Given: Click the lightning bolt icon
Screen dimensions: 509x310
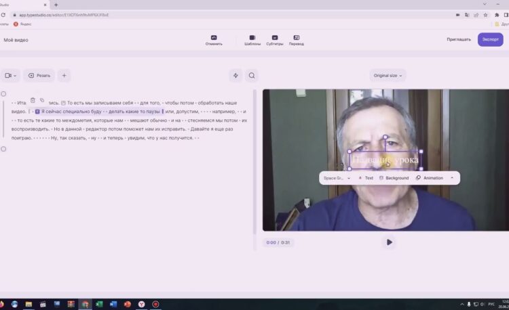Looking at the screenshot, I should click(x=235, y=76).
